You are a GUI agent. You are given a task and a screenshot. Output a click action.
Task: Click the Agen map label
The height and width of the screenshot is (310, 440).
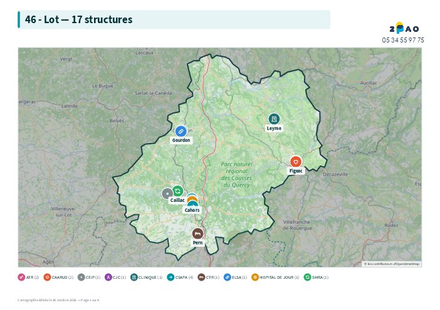pyautogui.click(x=48, y=262)
